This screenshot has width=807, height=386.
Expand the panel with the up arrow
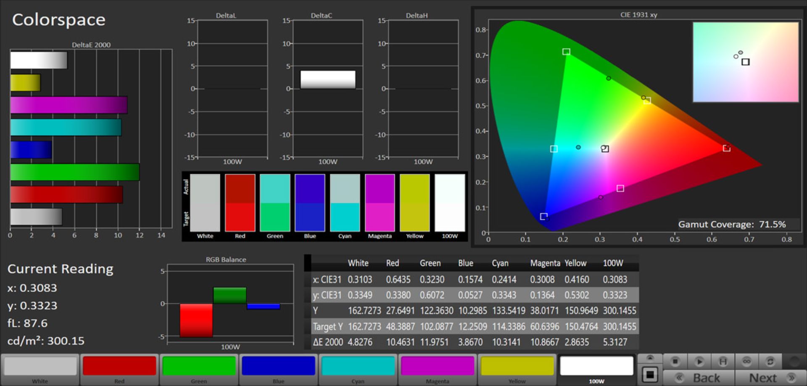(650, 358)
